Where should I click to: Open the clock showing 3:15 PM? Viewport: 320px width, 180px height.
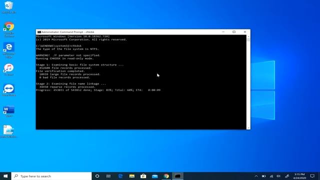click(x=299, y=176)
